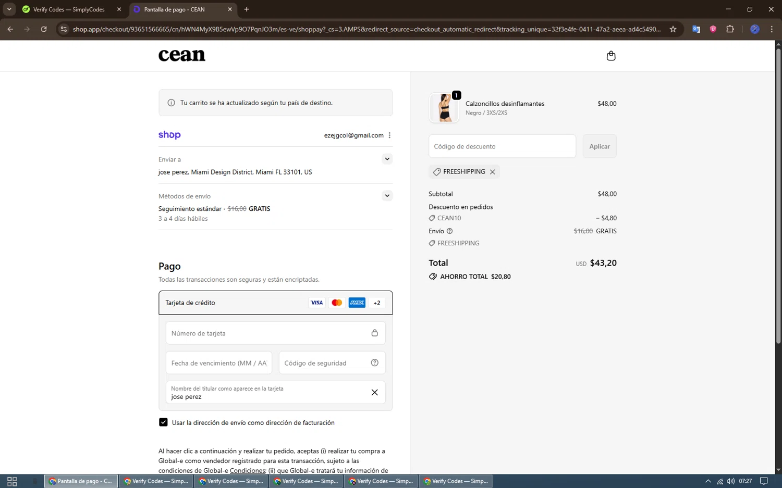Open network status in tray
782x488 pixels.
[720, 481]
